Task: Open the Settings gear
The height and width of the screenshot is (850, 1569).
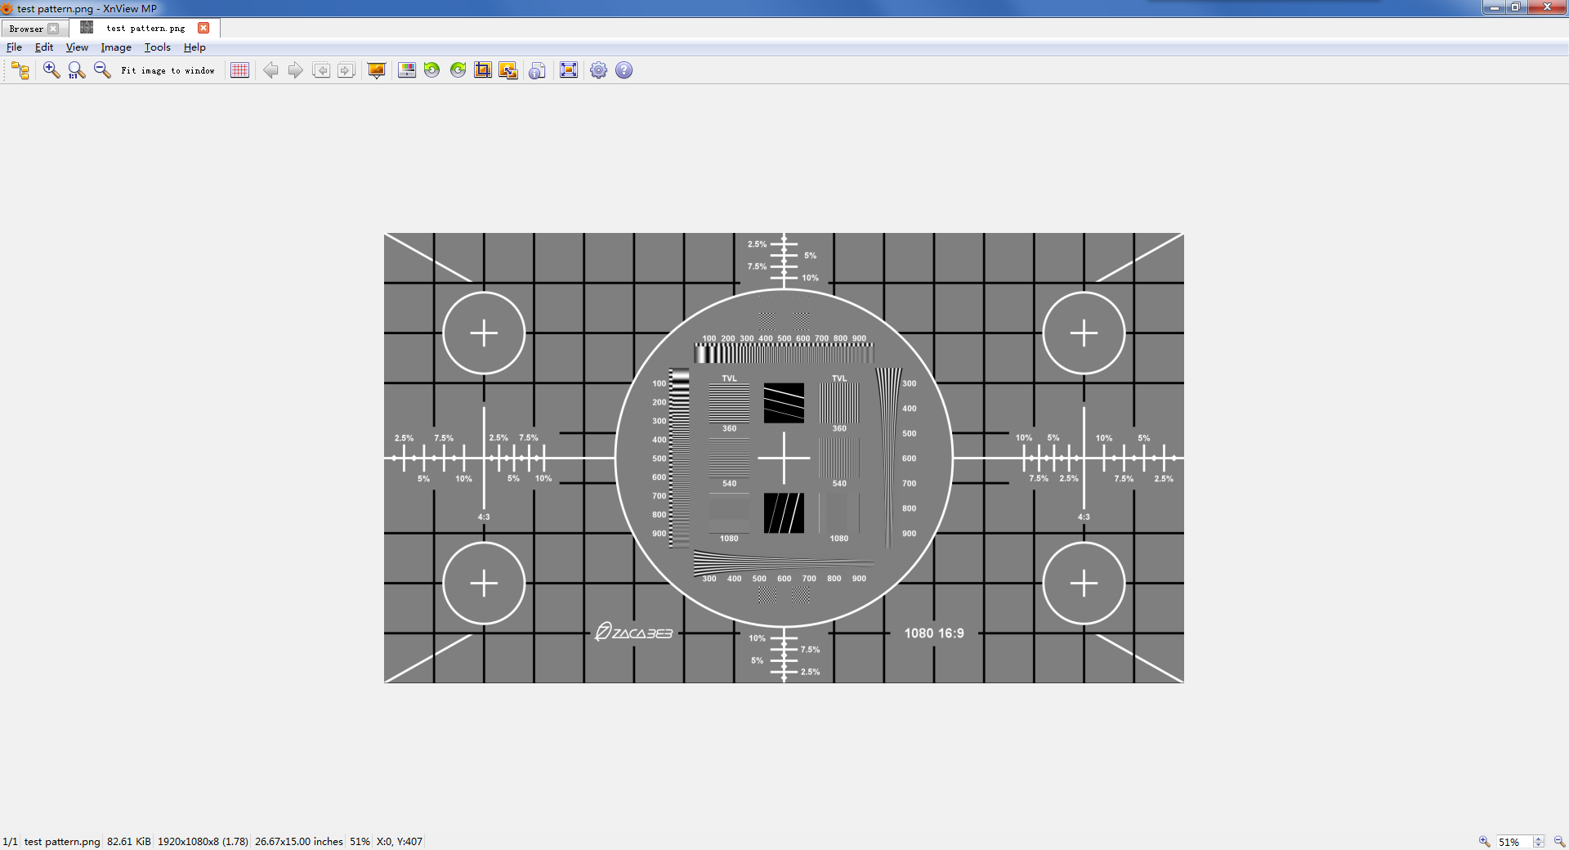Action: pyautogui.click(x=599, y=70)
